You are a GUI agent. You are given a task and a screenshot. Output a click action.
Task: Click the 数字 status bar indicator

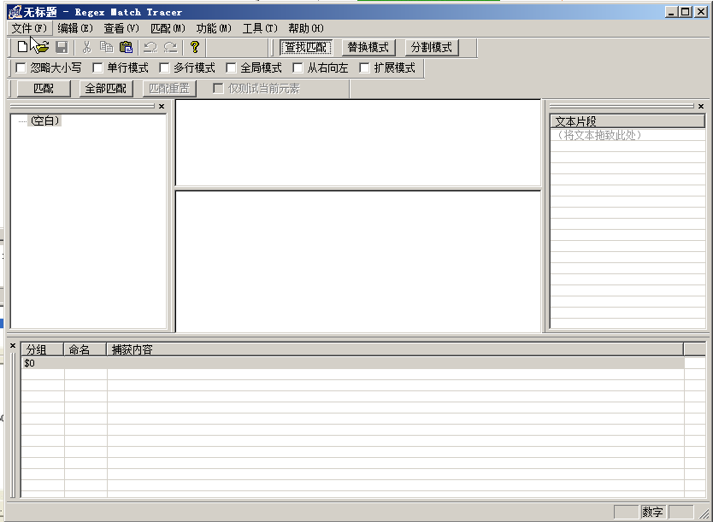[x=653, y=512]
